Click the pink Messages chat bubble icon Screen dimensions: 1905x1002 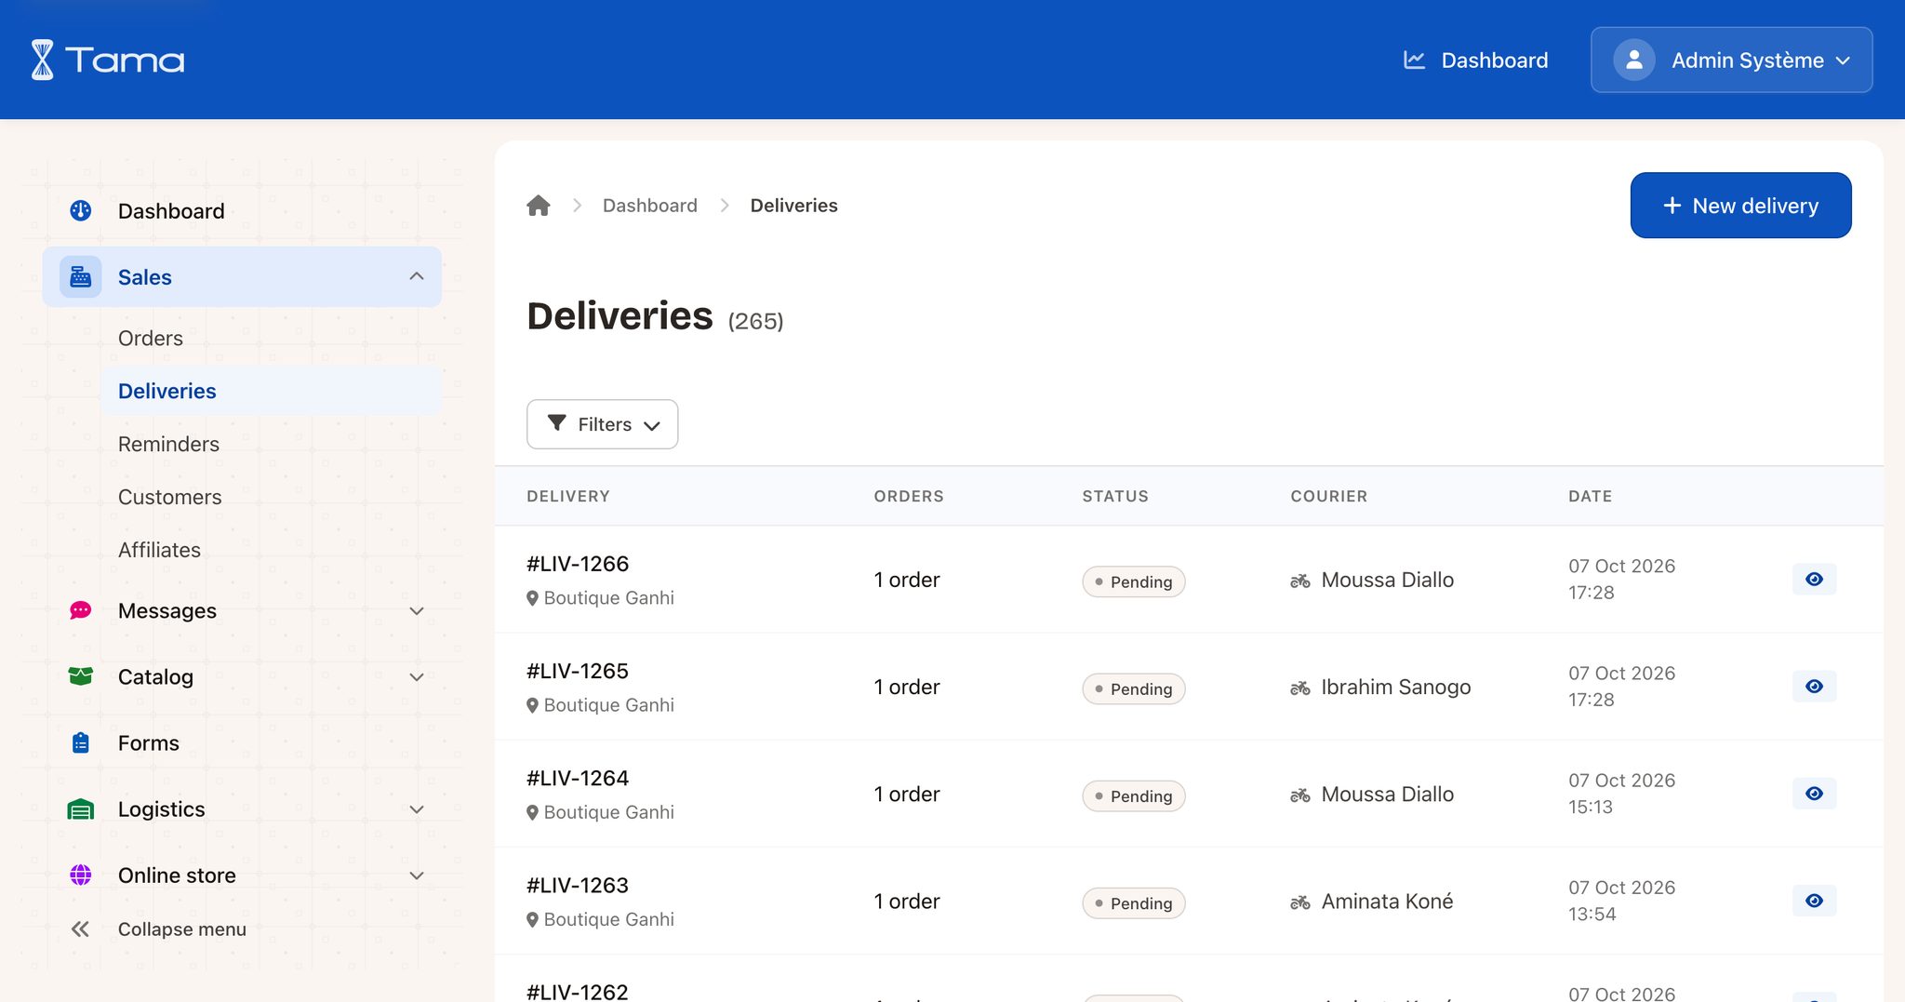(x=81, y=610)
